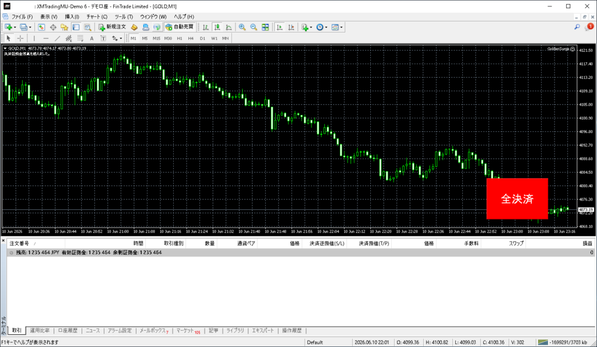Open the ファイル (F) menu

click(22, 17)
